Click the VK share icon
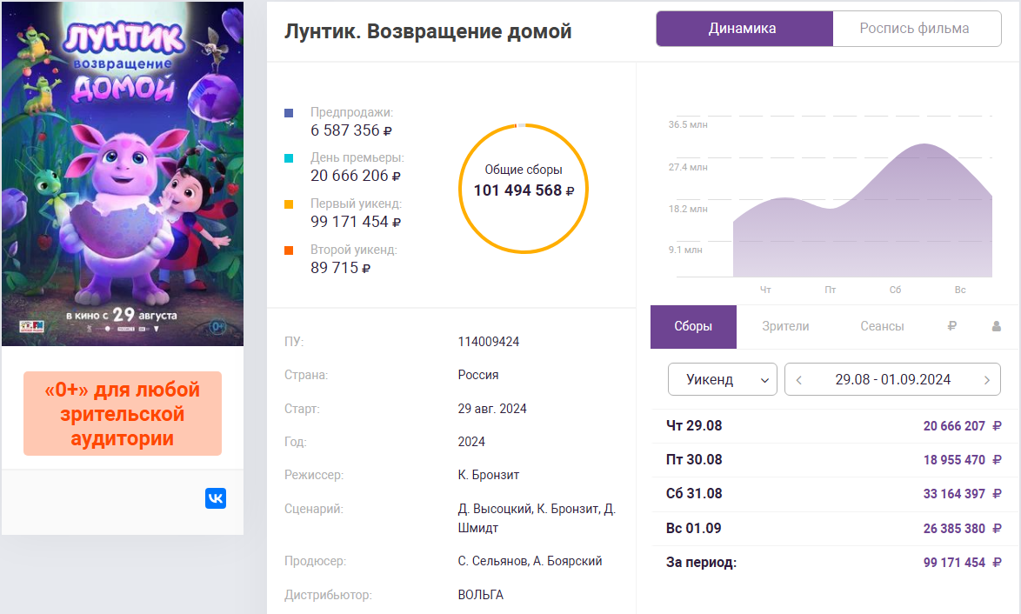1021x614 pixels. point(216,498)
